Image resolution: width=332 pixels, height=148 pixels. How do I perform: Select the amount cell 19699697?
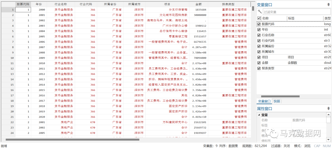point(199,133)
